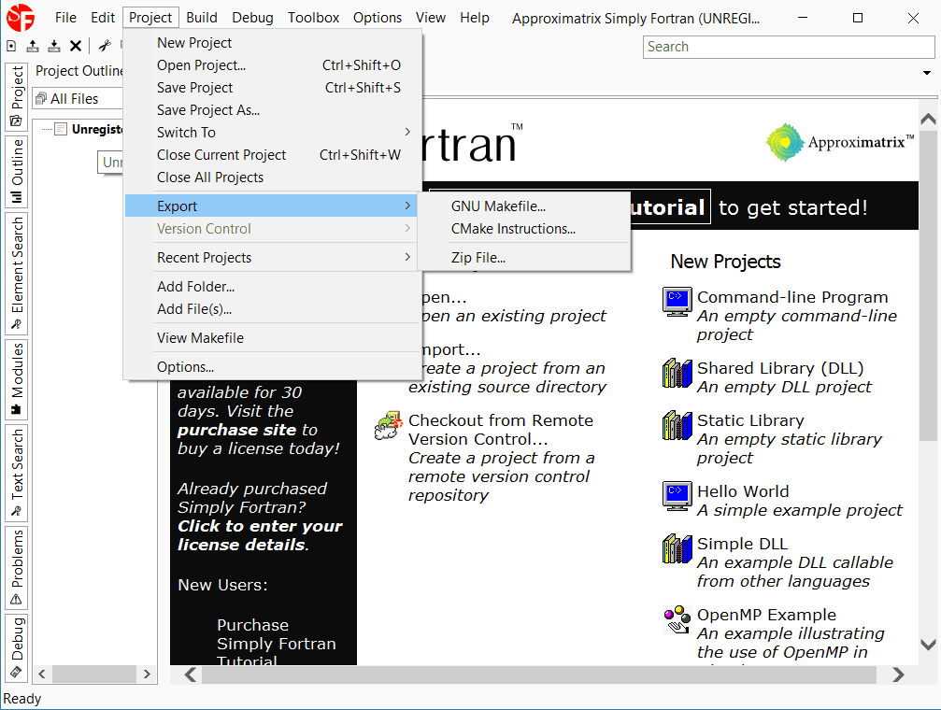Click the Approximatrix logo

coord(839,142)
